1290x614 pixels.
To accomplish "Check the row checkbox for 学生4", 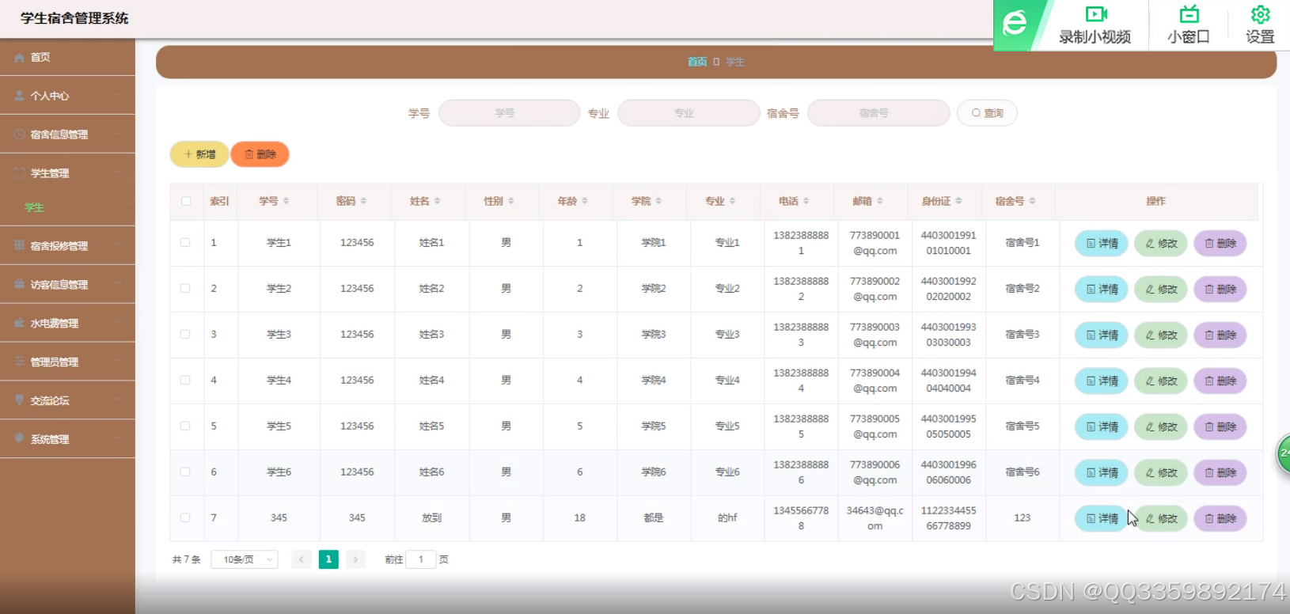I will coord(185,380).
